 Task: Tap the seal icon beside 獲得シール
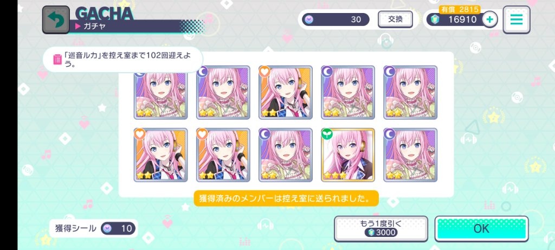(108, 228)
